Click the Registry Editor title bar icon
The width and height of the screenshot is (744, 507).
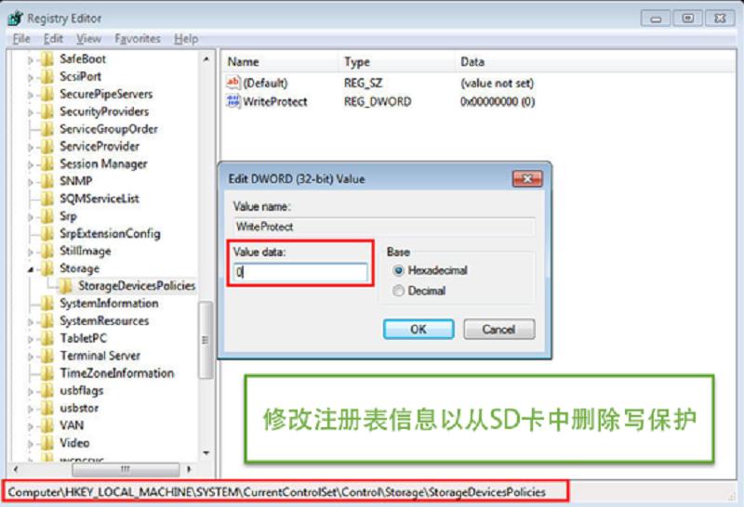click(15, 19)
